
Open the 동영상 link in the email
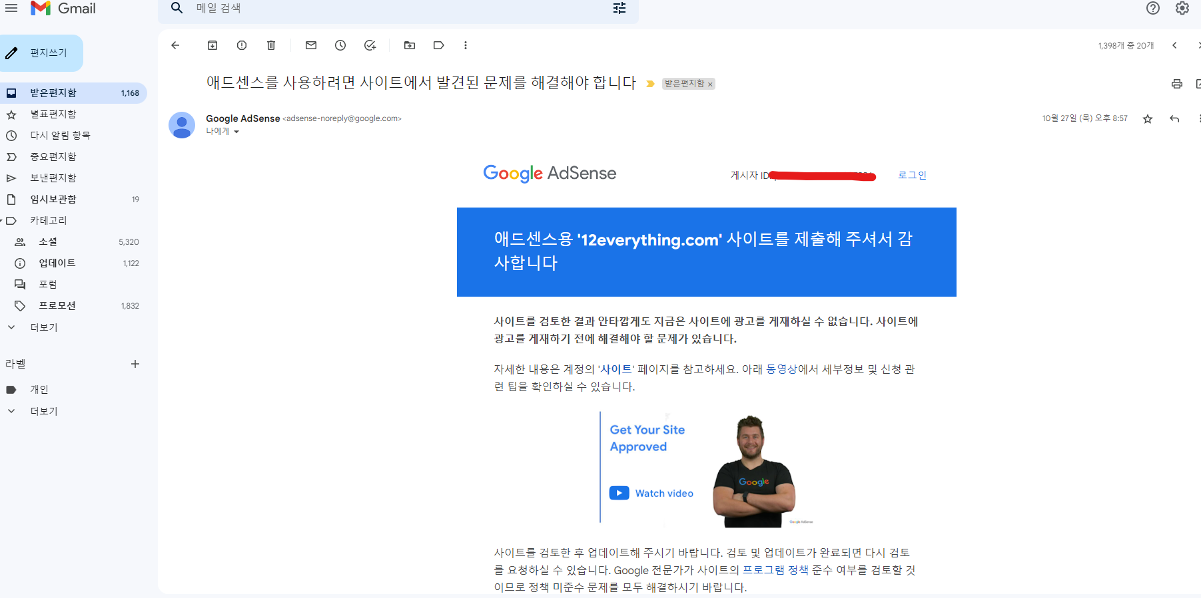tap(781, 369)
